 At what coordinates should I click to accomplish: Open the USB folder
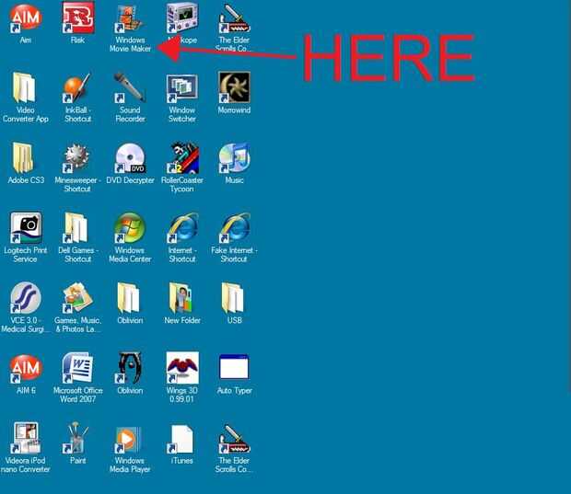coord(232,298)
